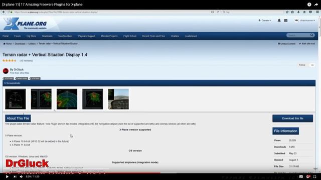321x180 pixels.
Task: Open the browser hamburger menu
Action: tap(317, 12)
